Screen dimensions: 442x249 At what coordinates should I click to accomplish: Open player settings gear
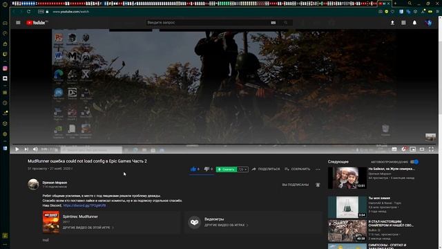pos(403,149)
